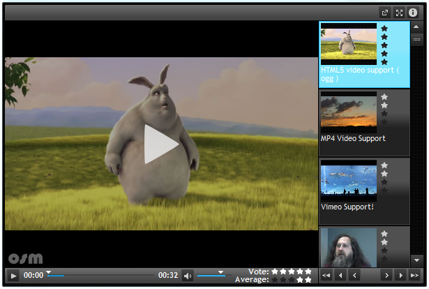Select bearded man video thumbnail

pyautogui.click(x=349, y=248)
